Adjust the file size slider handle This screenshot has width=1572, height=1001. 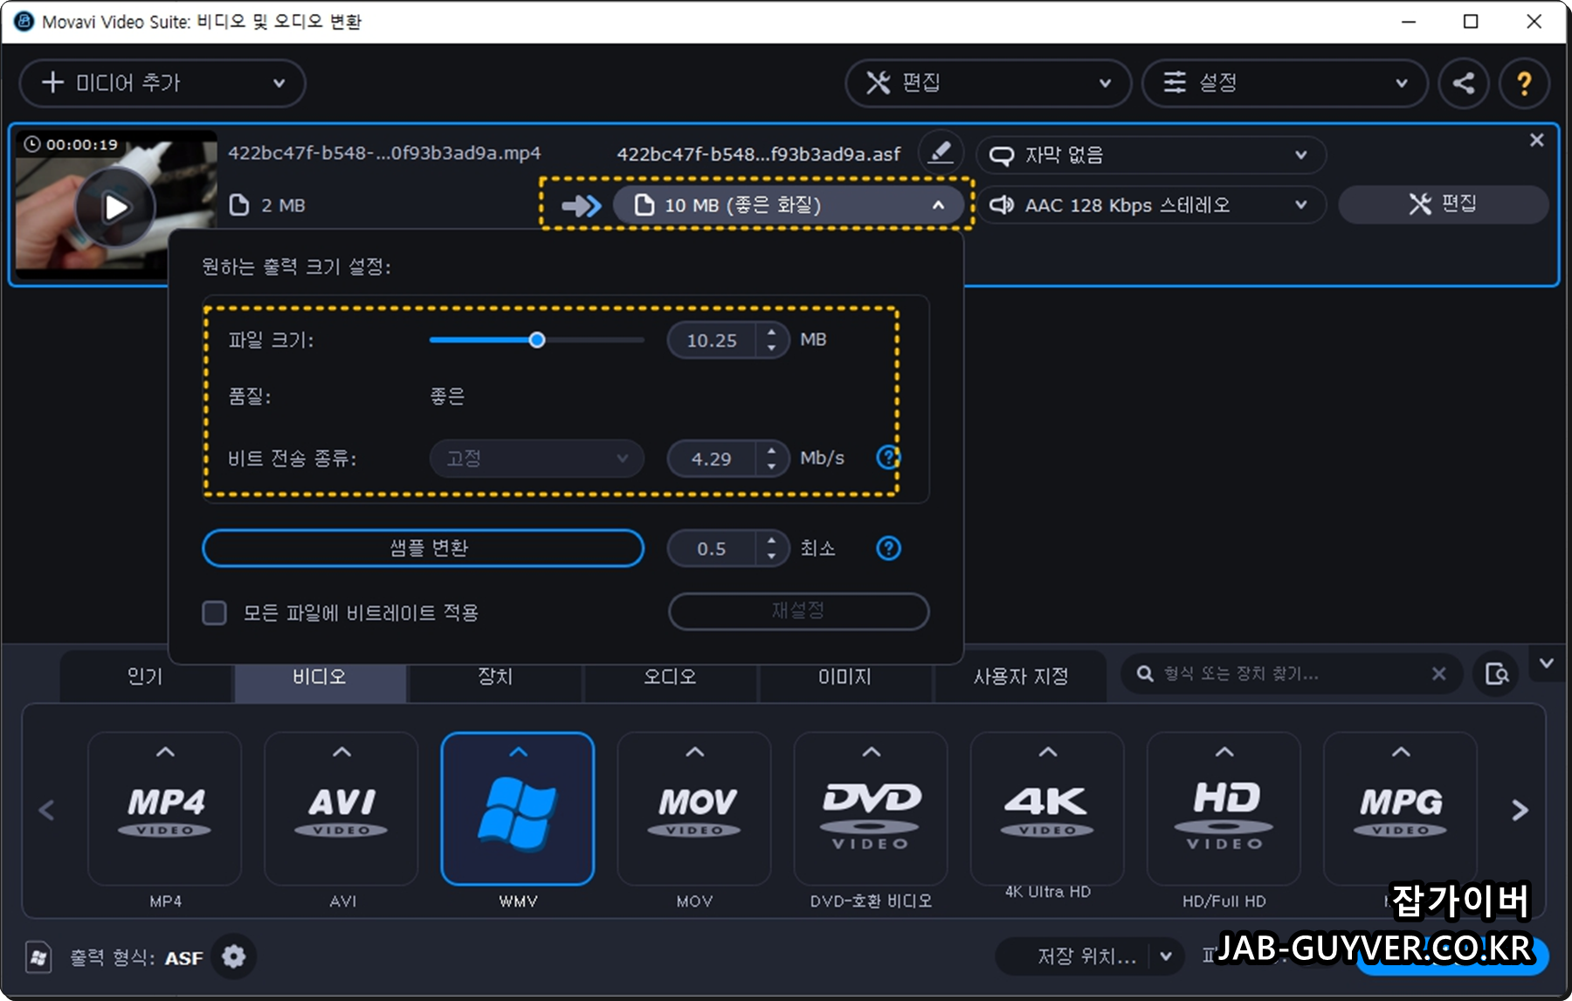point(537,340)
